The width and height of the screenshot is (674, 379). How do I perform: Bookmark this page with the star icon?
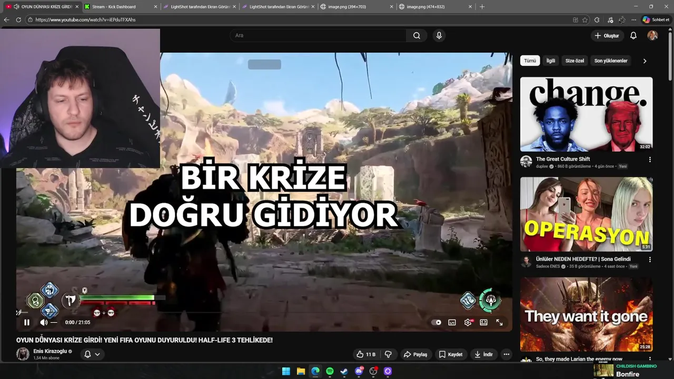tap(585, 19)
